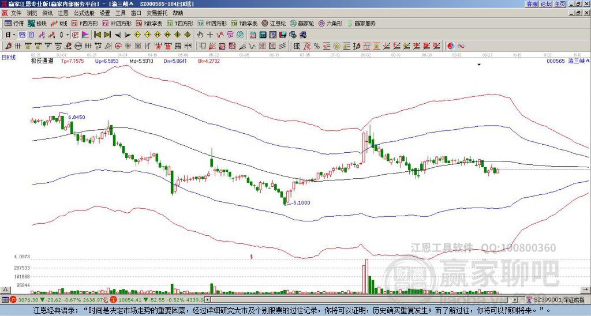Open the 窗口 menu
This screenshot has height=316, width=591.
point(136,13)
